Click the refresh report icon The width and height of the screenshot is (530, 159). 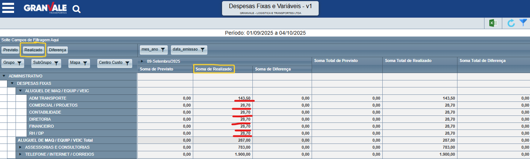coord(511,23)
